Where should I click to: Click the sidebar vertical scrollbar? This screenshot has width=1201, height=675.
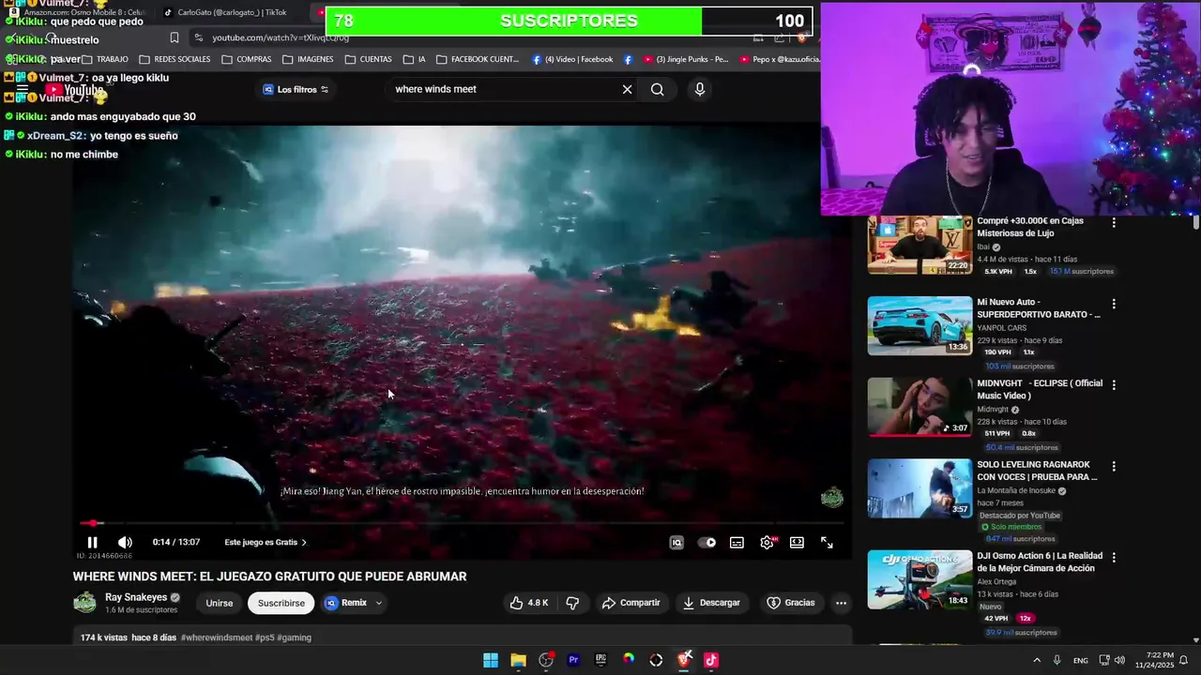[1196, 222]
